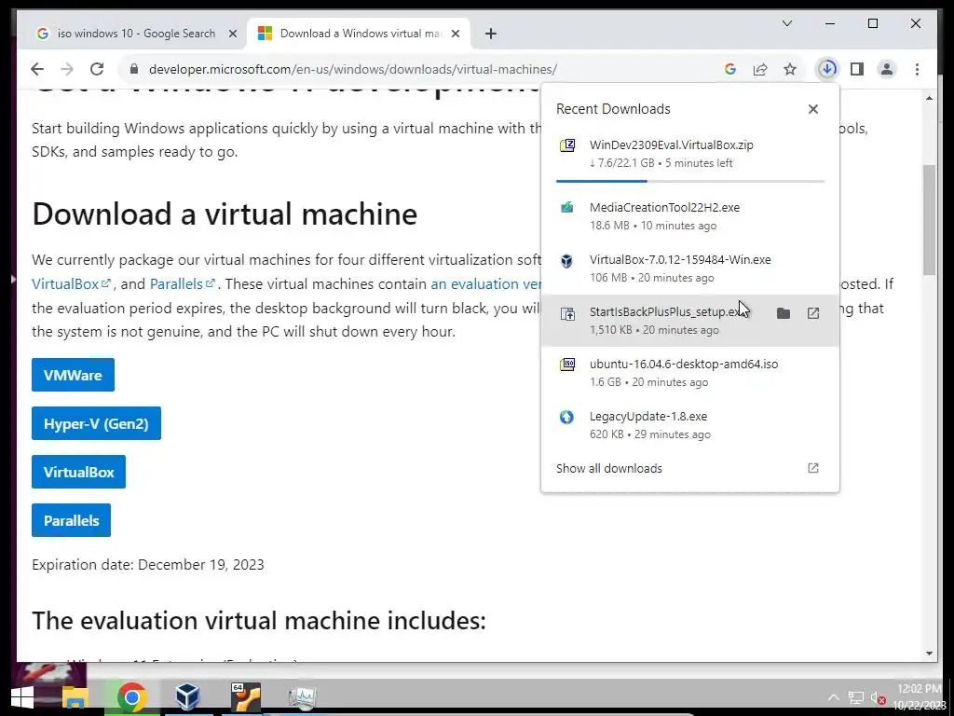Click the Google search icon in the address bar
The image size is (954, 716).
730,69
